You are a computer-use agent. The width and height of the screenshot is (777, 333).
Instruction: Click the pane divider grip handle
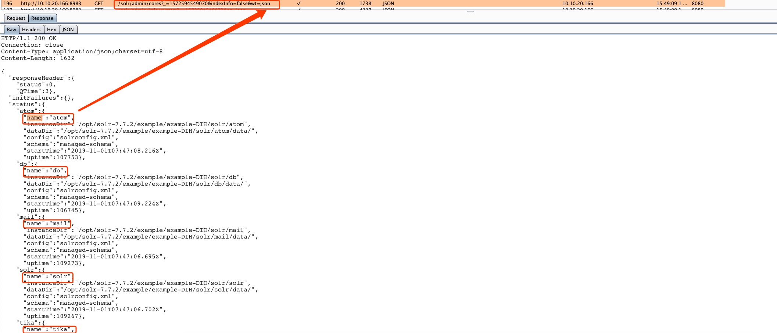click(470, 11)
